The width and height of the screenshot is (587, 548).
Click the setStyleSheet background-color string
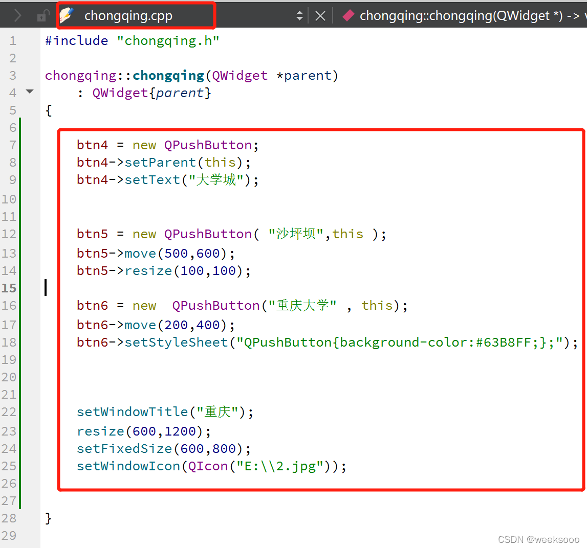point(400,342)
